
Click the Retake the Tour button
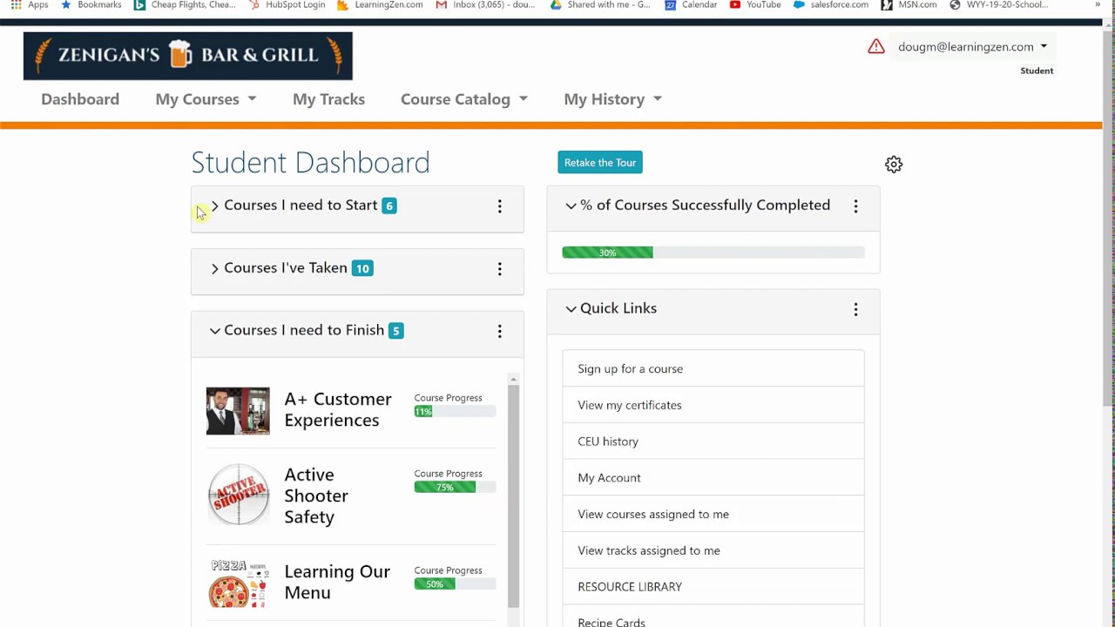click(x=600, y=163)
